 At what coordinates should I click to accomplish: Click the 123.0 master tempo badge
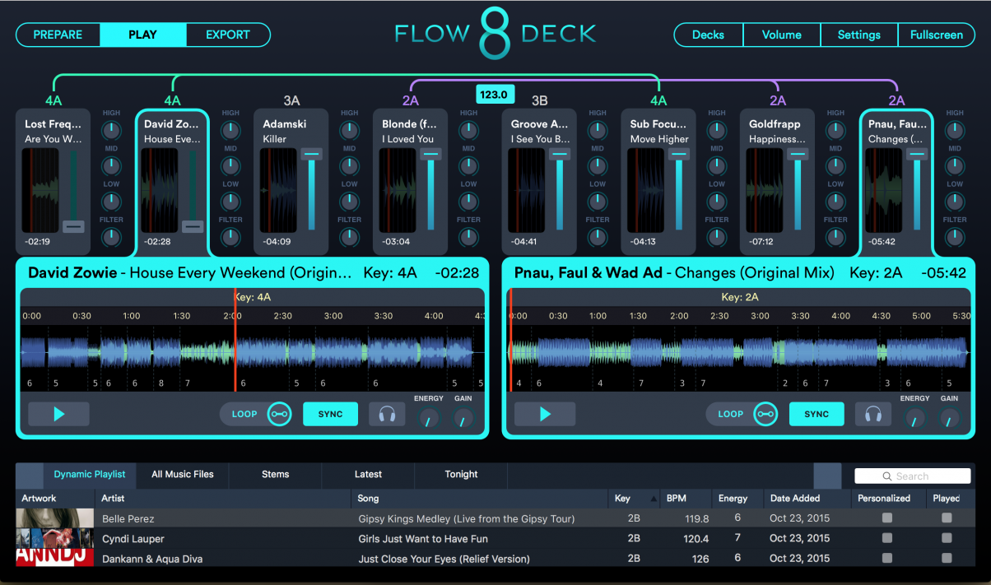coord(494,95)
